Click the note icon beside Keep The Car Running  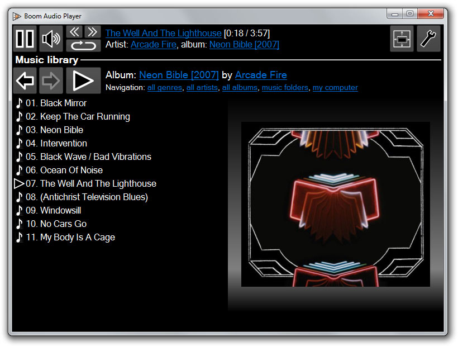coord(20,117)
